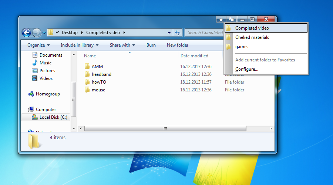
Task: Click the New folder button
Action: [178, 45]
